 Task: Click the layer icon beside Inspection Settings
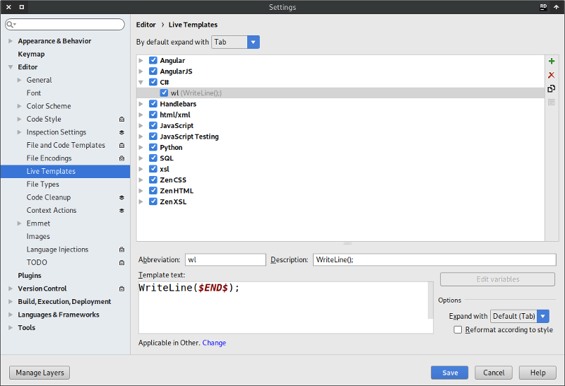coord(121,132)
